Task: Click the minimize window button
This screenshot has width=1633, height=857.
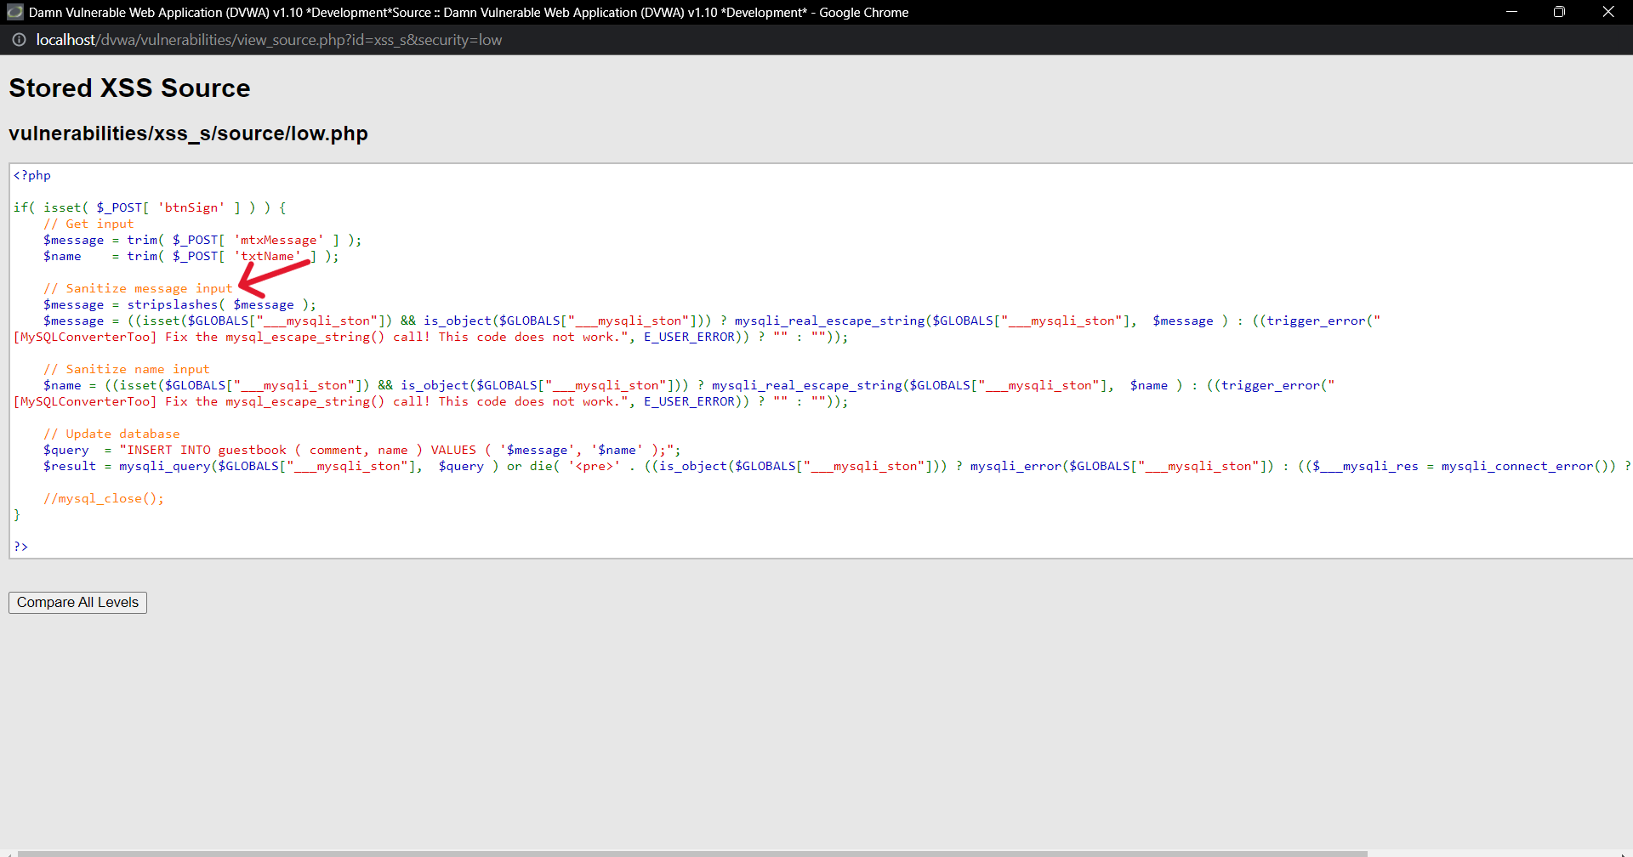Action: coord(1512,12)
